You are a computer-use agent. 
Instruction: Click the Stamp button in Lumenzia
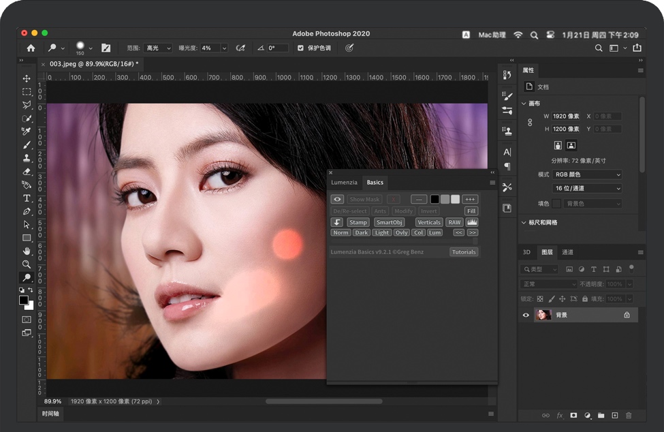coord(358,222)
